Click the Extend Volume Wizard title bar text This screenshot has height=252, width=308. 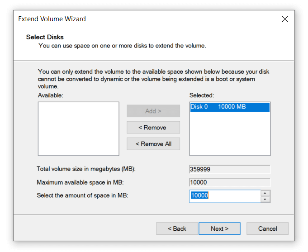point(52,19)
